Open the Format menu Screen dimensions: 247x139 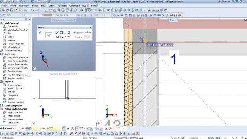35,6
